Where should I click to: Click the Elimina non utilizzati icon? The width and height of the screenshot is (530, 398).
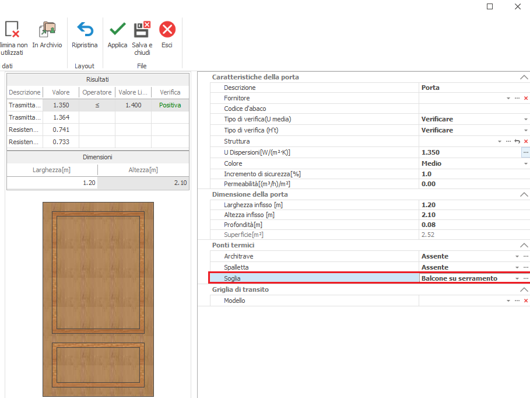(x=12, y=29)
